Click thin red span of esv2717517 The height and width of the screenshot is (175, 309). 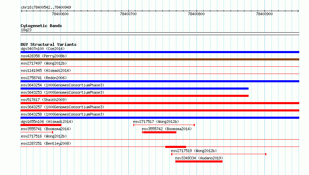click(164, 125)
